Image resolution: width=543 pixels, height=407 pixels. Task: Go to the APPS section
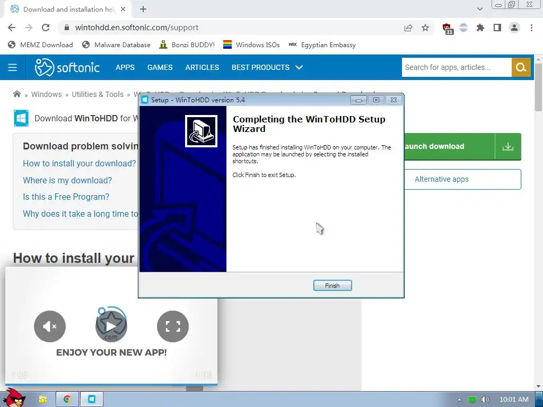tap(125, 67)
